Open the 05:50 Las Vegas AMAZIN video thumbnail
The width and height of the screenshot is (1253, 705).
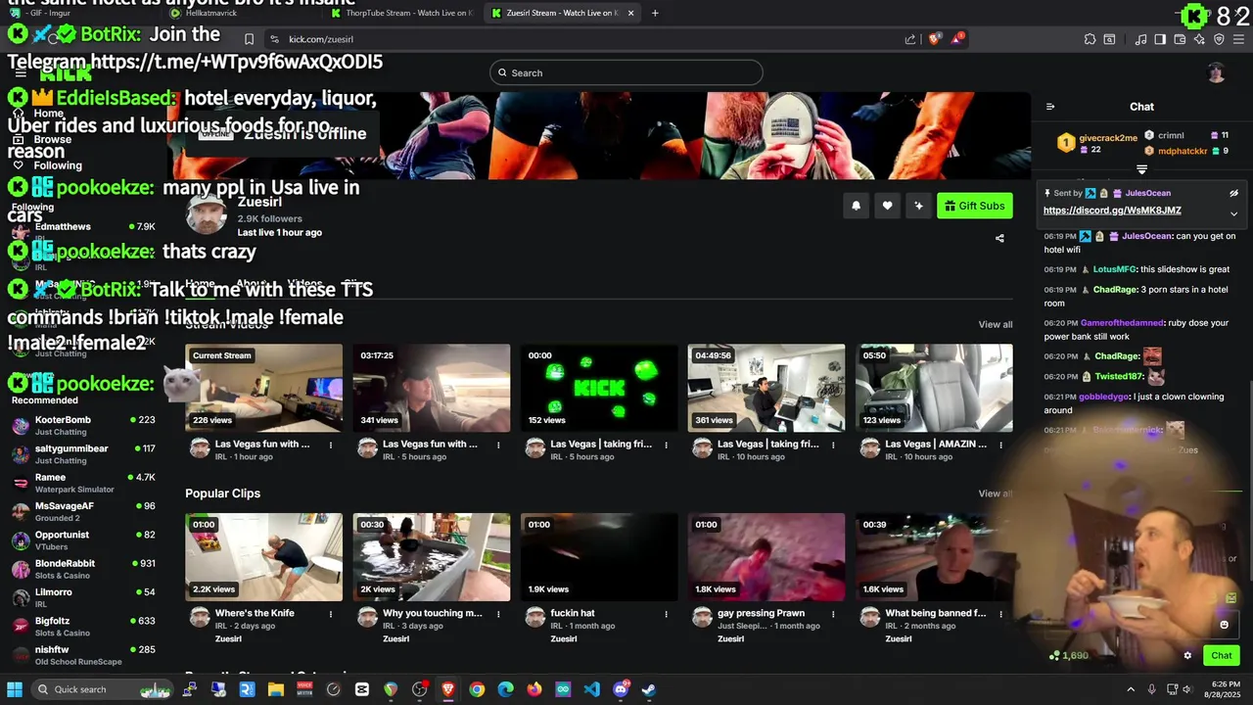[x=934, y=388]
